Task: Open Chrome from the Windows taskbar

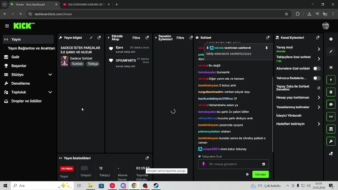Action: click(134, 186)
